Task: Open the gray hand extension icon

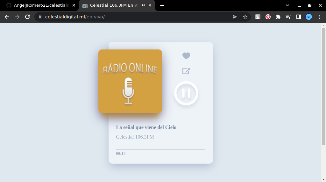Action: [258, 17]
